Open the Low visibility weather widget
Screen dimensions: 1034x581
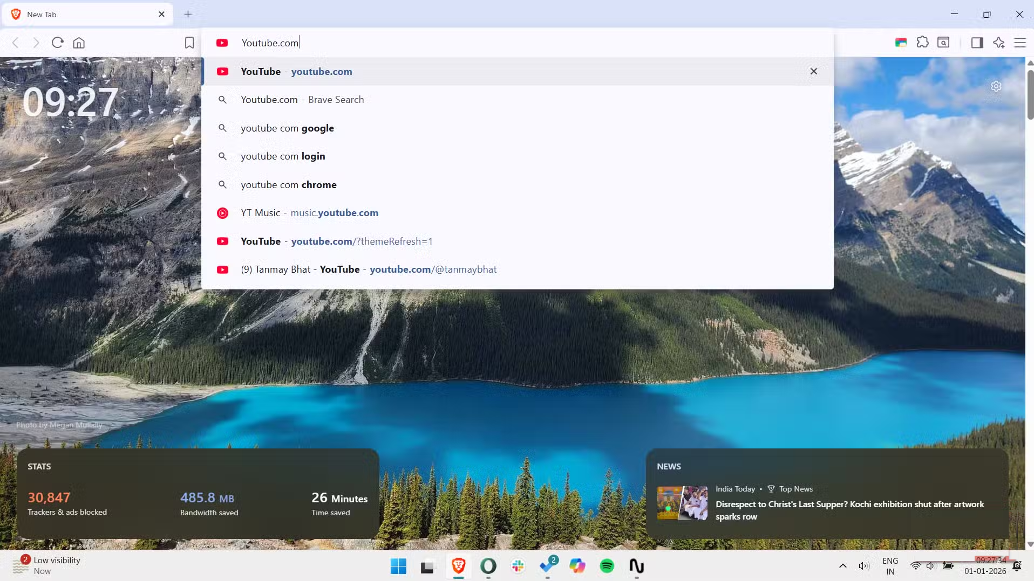coord(47,565)
